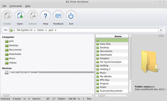Select the Public folder
The image size is (167, 101).
(112, 87)
